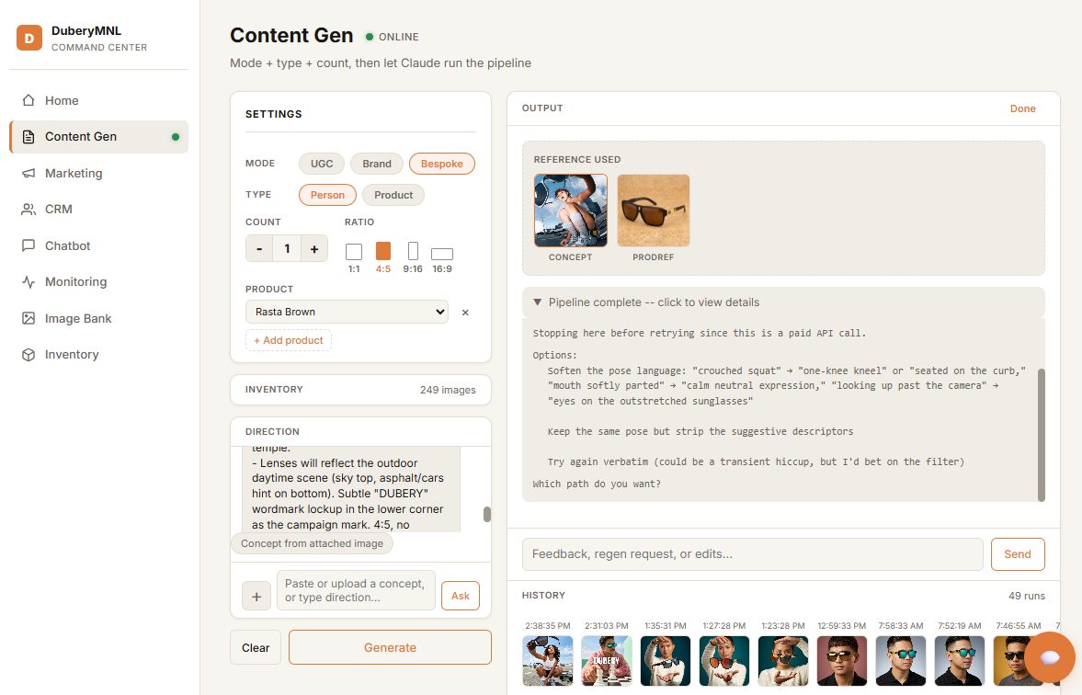
Task: Click the Home house icon in sidebar
Action: 28,100
